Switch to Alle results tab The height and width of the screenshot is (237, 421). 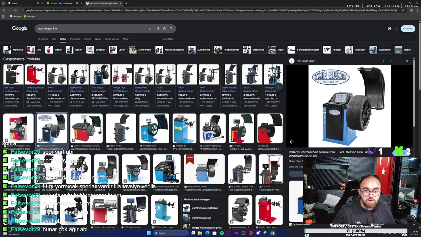54,39
